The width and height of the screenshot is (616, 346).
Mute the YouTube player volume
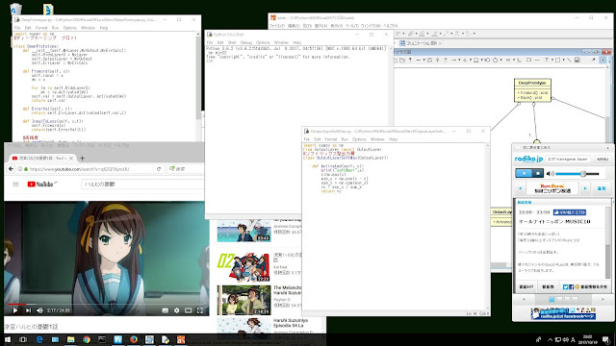pos(39,310)
